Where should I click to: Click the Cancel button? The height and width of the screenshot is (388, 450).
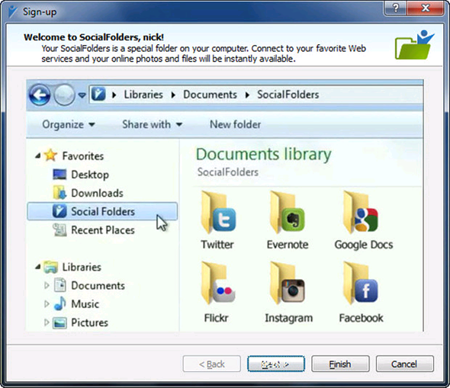click(404, 364)
